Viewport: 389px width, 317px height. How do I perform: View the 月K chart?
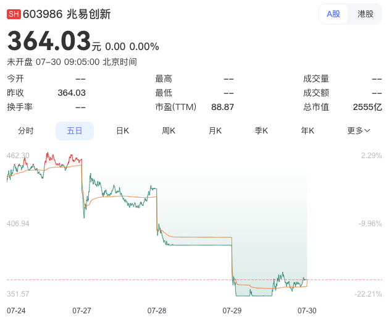pyautogui.click(x=215, y=130)
